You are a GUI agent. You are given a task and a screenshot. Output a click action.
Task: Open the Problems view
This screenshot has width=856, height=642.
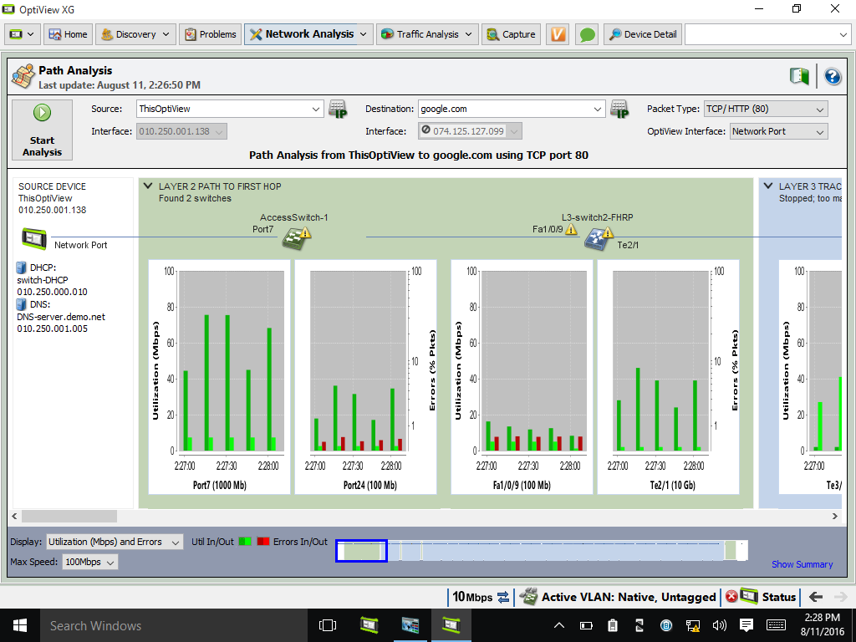tap(210, 34)
